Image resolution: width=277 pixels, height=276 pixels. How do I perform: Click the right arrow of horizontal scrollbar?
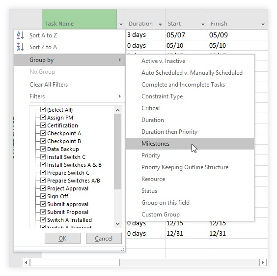263,262
